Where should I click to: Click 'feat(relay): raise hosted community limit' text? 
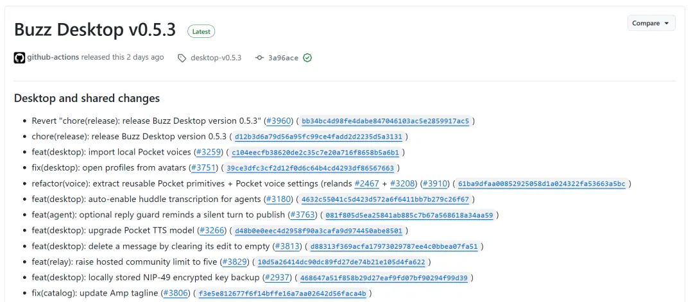coord(124,262)
